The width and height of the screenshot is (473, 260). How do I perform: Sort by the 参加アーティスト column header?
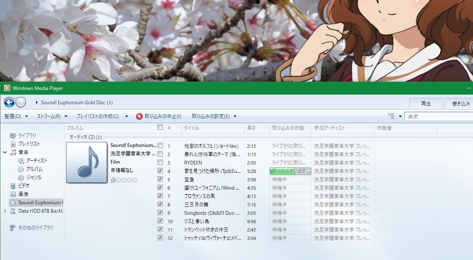[x=343, y=128]
